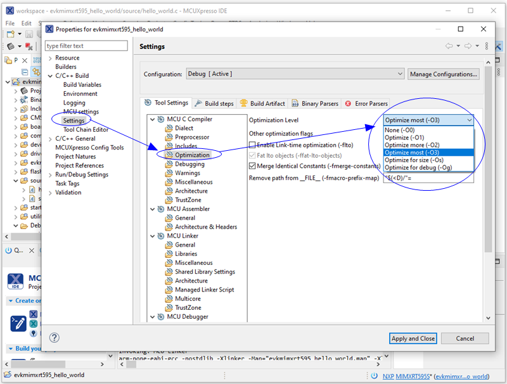Screen dimensions: 507x384
Task: Open the Optimization Level dropdown
Action: pos(428,120)
